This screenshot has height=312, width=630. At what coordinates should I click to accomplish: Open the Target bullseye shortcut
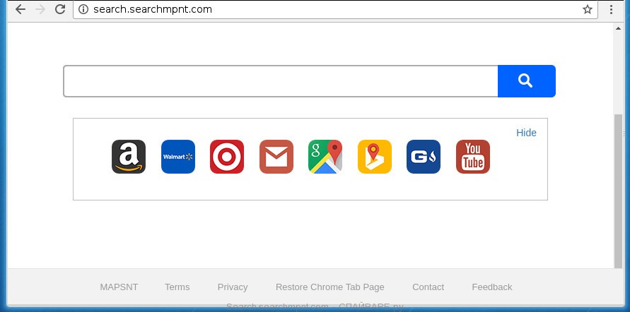(227, 157)
